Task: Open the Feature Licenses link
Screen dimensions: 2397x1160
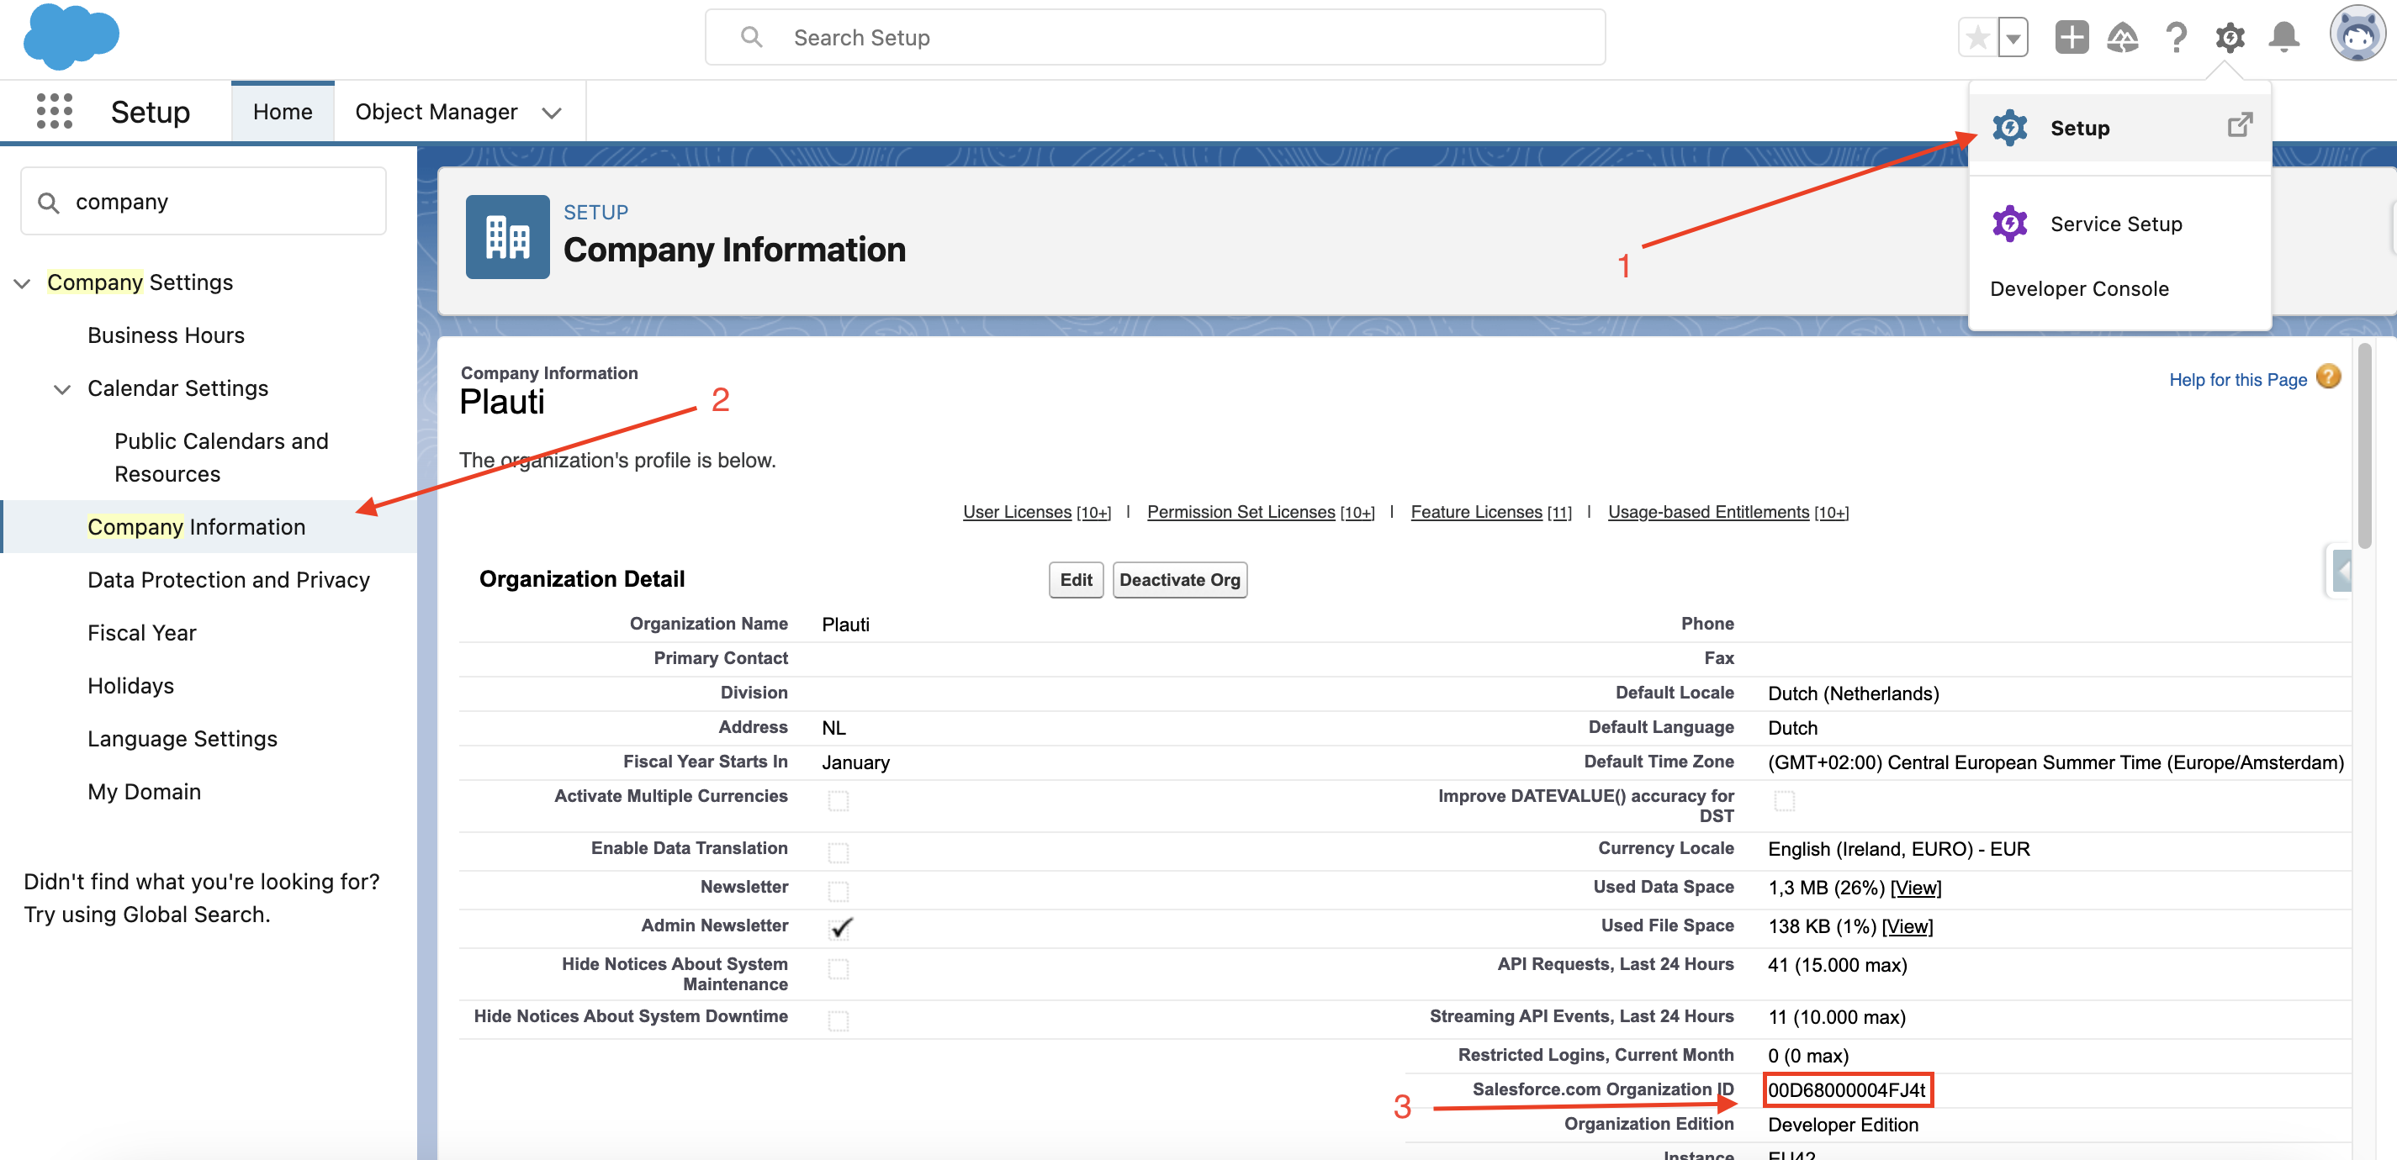Action: (x=1476, y=512)
